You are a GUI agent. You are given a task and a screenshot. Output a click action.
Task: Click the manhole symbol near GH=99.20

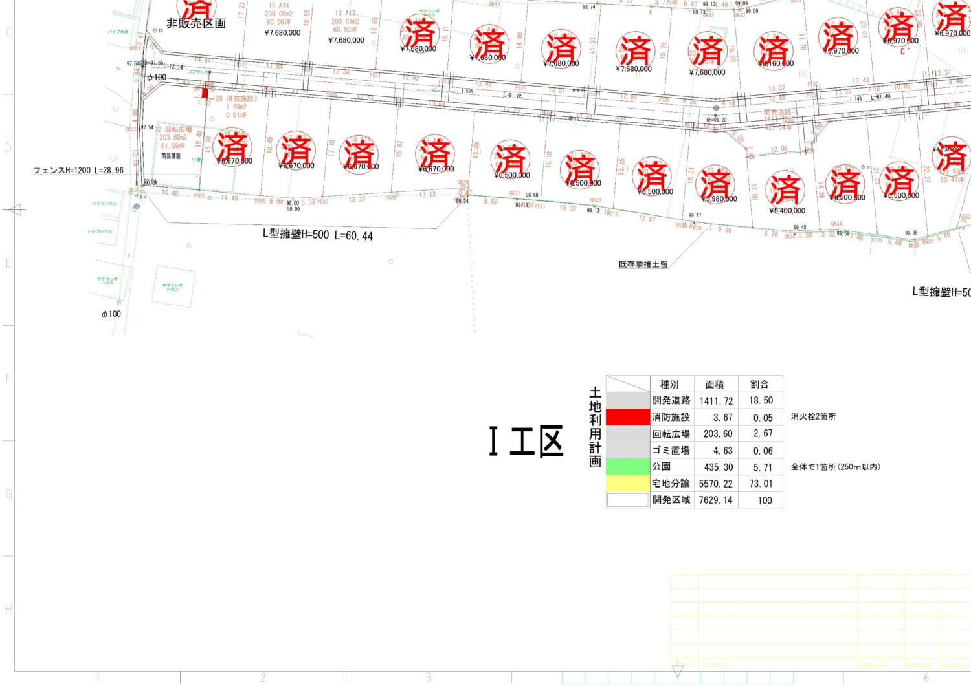pos(716,108)
